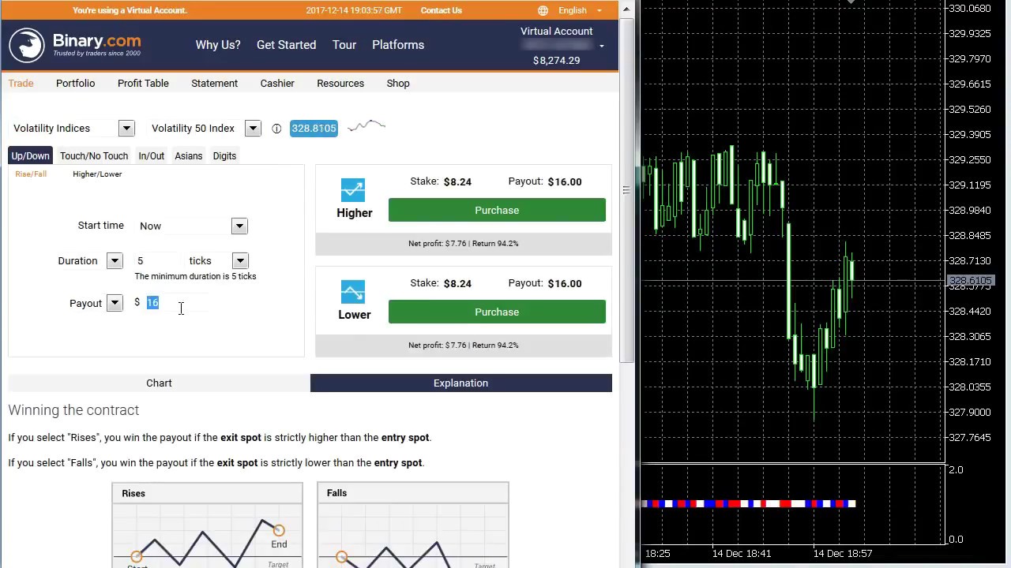Click the 2017-12-14 GMT timestamp

pyautogui.click(x=354, y=10)
